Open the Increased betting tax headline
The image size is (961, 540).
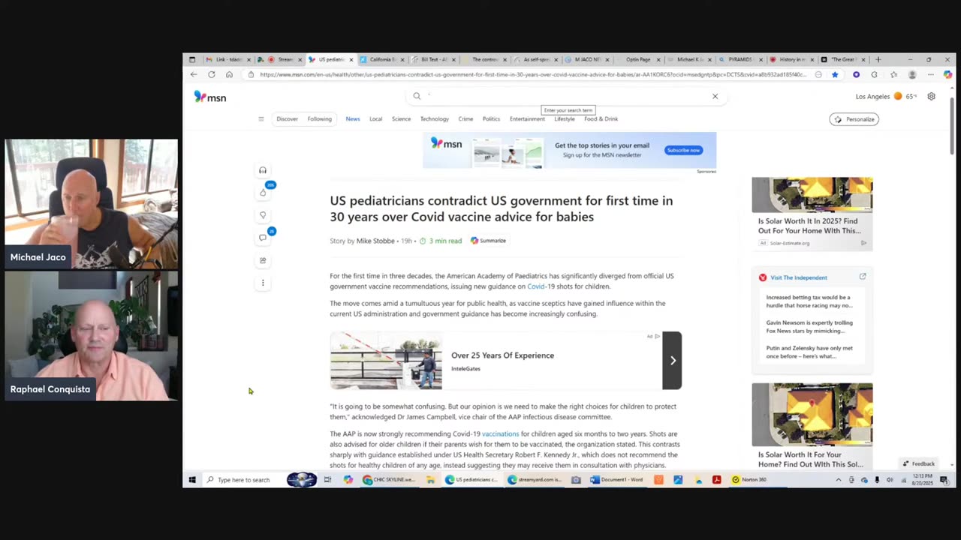point(809,301)
